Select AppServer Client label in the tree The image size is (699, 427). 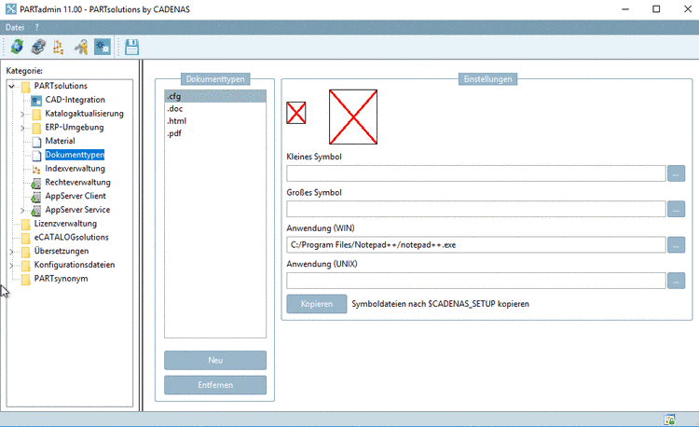(75, 196)
